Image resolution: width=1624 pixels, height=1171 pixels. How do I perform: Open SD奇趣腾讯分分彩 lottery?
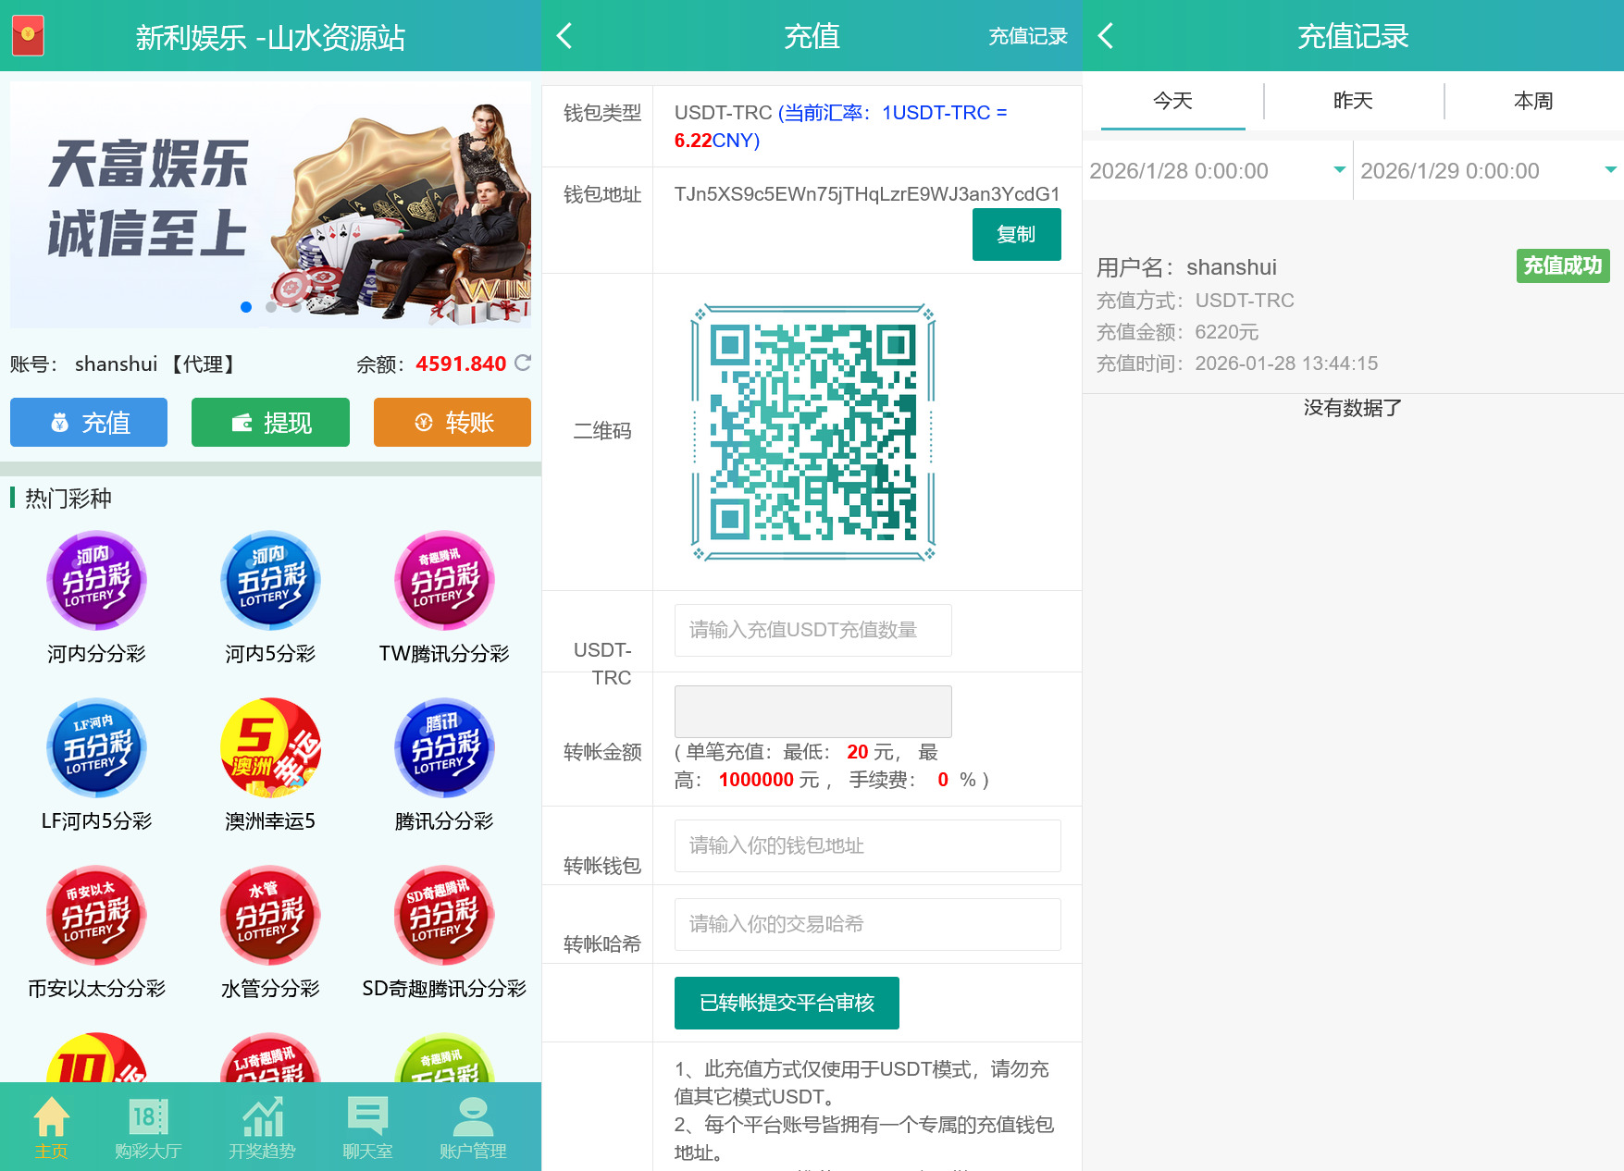click(443, 916)
